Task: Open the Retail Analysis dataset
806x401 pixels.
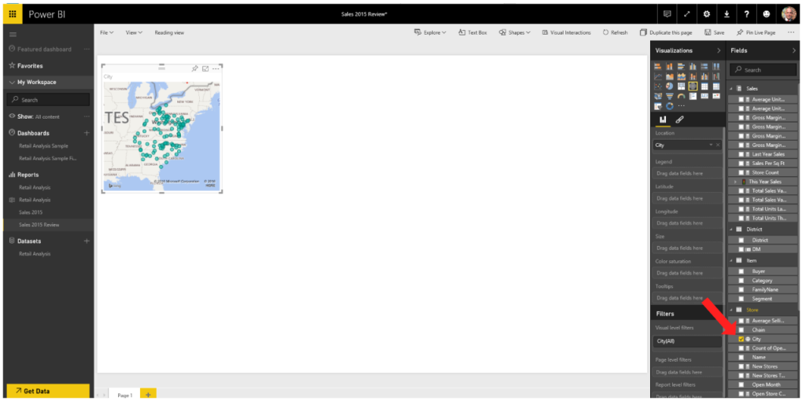Action: click(35, 254)
